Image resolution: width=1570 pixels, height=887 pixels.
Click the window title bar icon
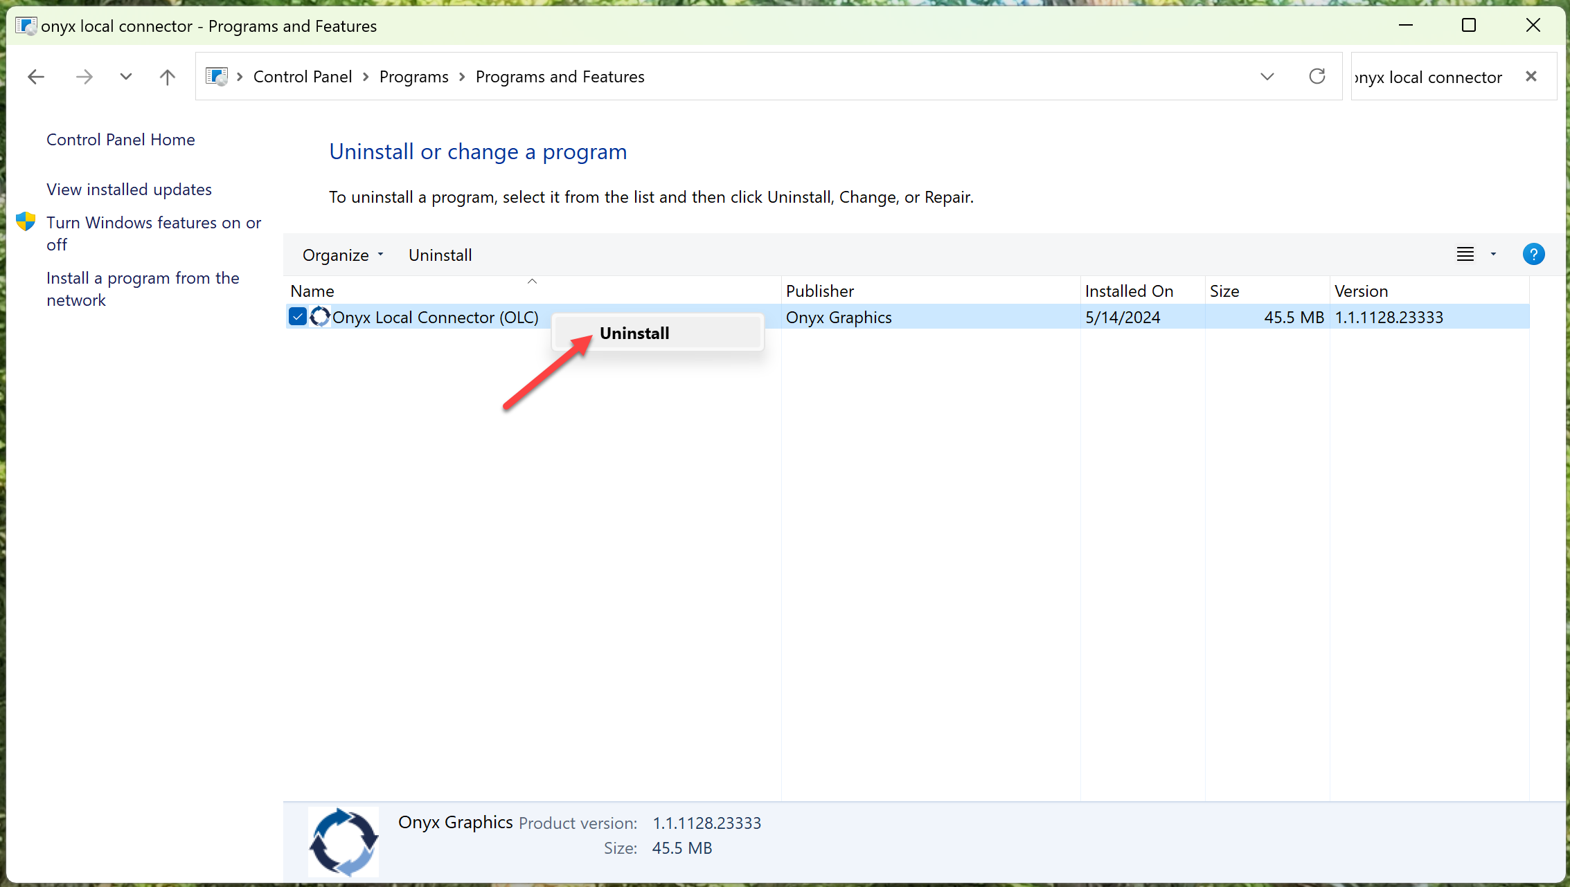point(26,26)
